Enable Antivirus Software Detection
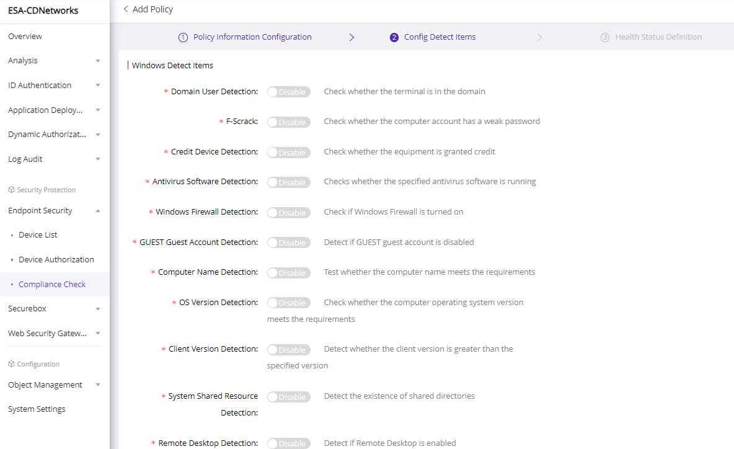 tap(288, 182)
